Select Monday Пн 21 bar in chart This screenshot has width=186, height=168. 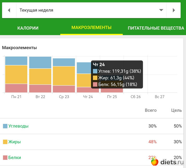pyautogui.click(x=16, y=74)
